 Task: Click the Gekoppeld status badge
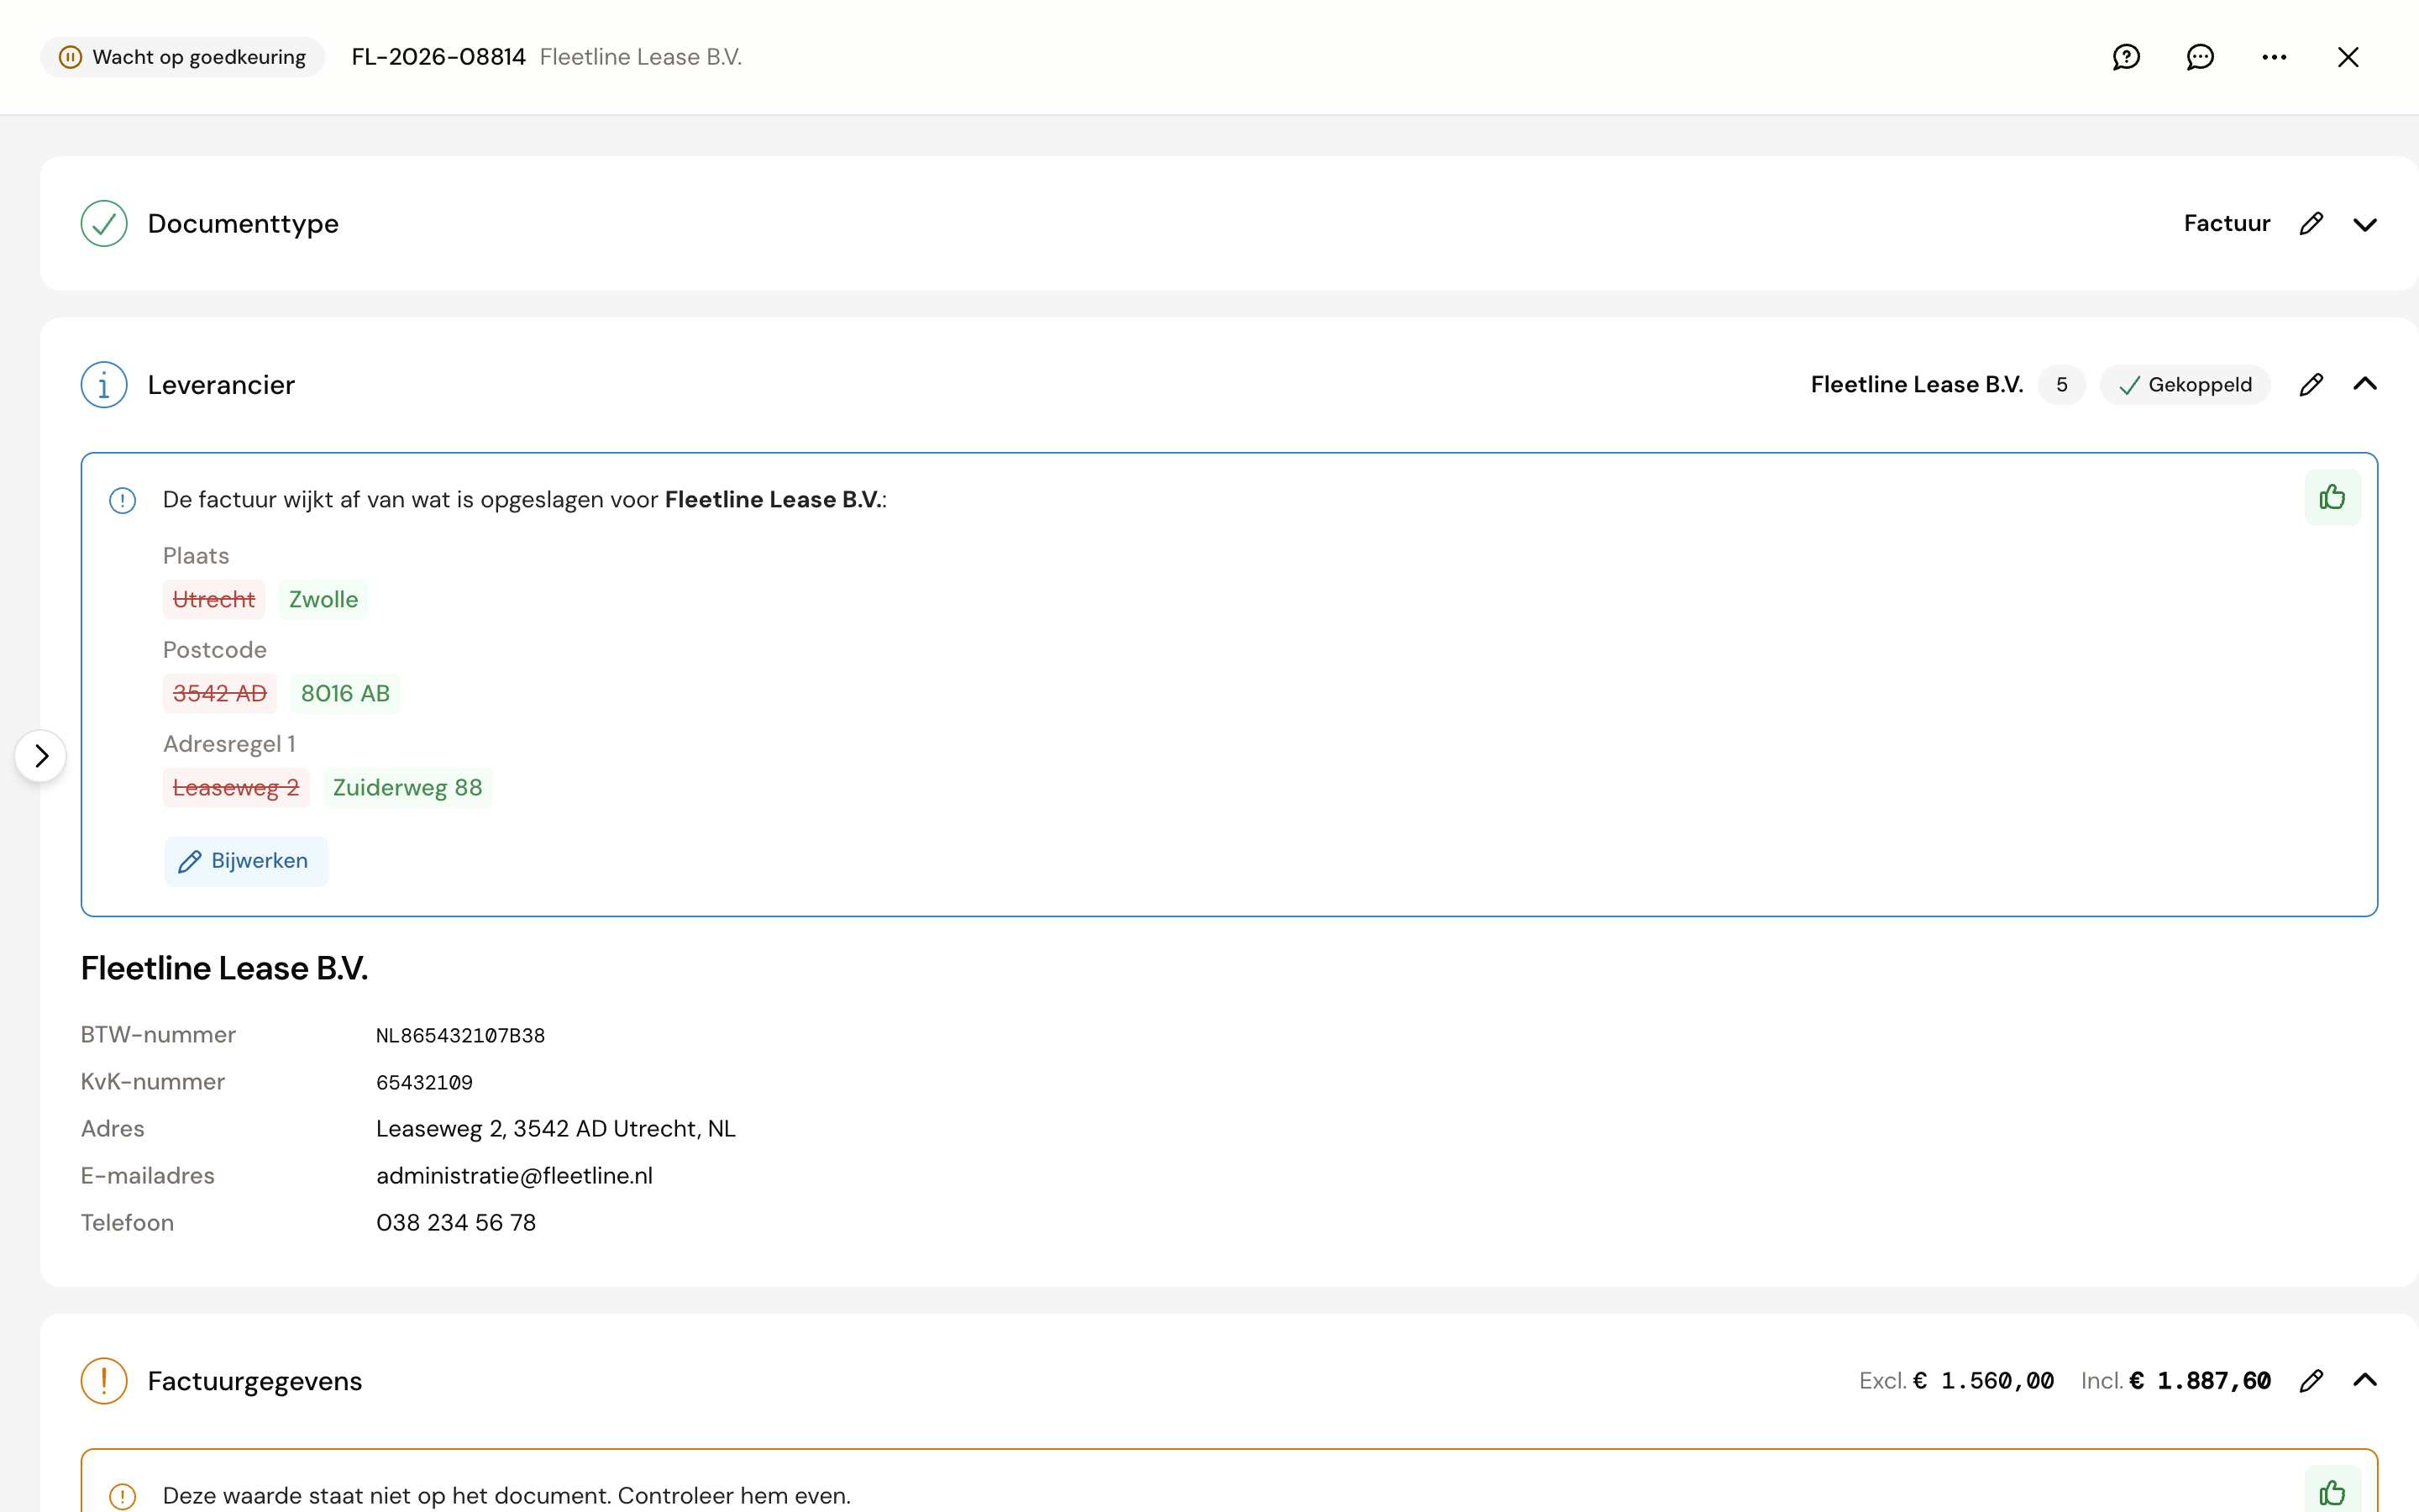[2185, 385]
